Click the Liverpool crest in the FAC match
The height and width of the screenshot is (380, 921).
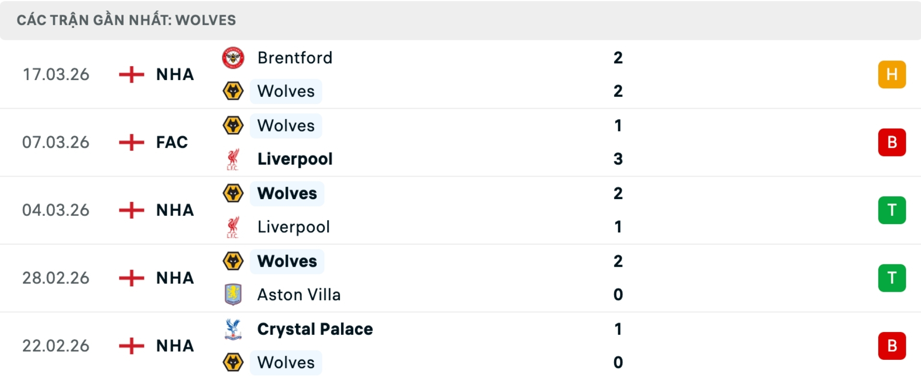pos(233,159)
